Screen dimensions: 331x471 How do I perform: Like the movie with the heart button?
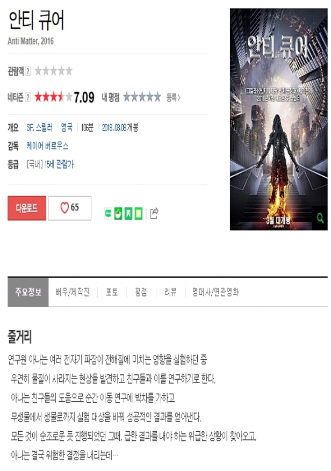click(x=70, y=208)
